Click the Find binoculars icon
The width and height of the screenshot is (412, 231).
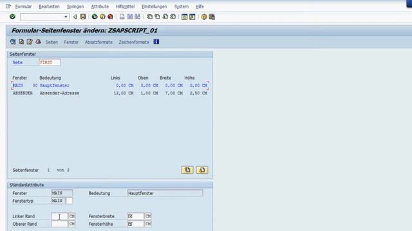130,17
